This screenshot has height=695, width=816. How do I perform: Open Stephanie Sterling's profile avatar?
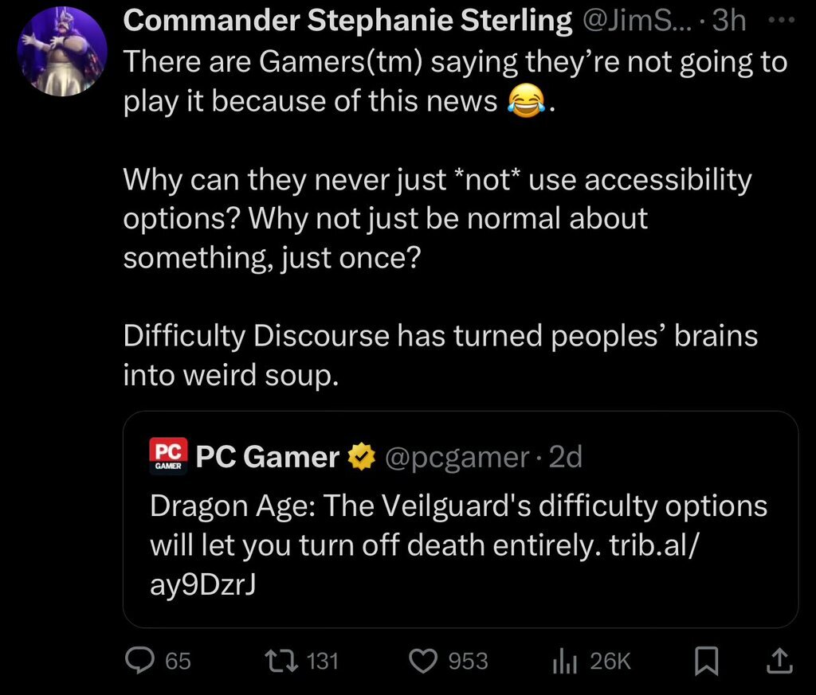(x=62, y=52)
